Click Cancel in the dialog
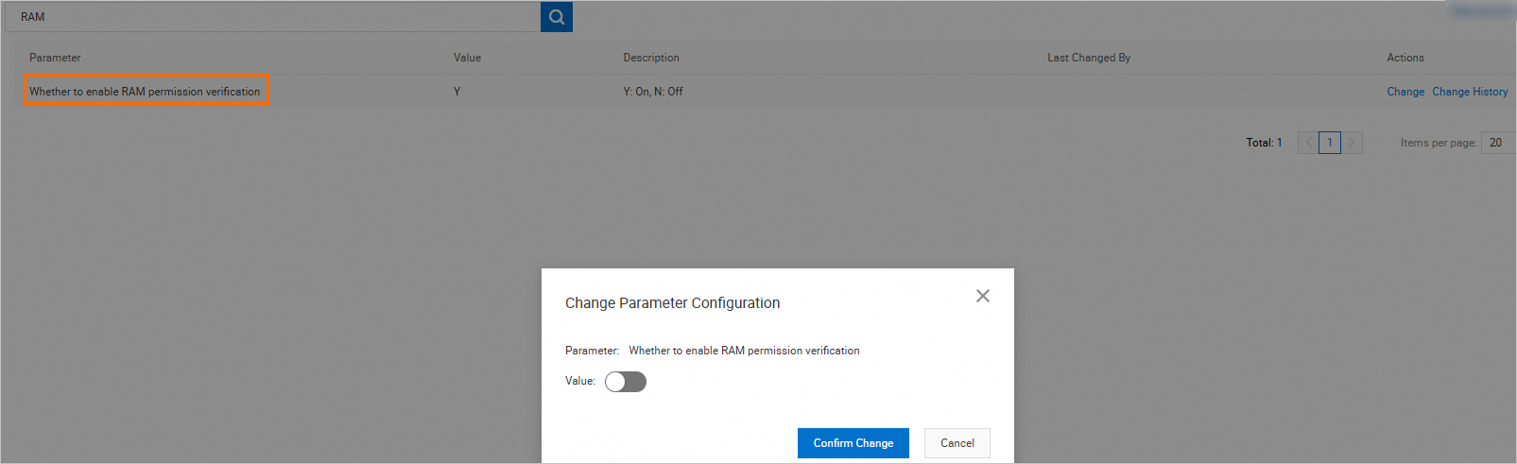1517x464 pixels. coord(957,443)
